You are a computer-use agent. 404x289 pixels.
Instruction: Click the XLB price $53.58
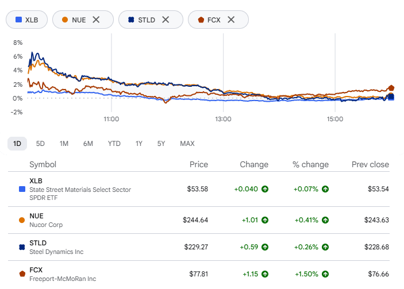(x=197, y=189)
